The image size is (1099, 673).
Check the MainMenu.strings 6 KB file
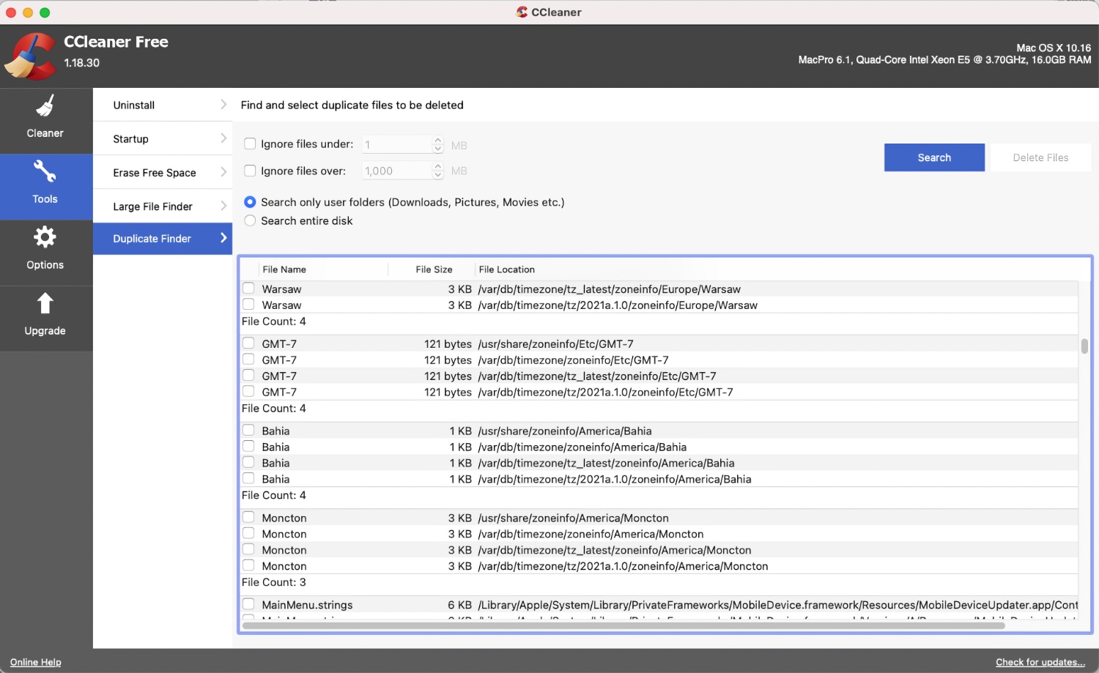pos(248,605)
